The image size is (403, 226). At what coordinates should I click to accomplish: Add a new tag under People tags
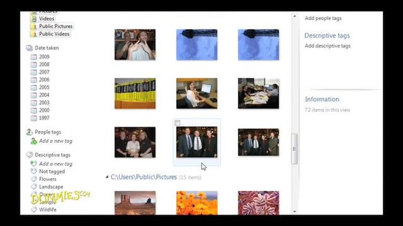point(55,141)
